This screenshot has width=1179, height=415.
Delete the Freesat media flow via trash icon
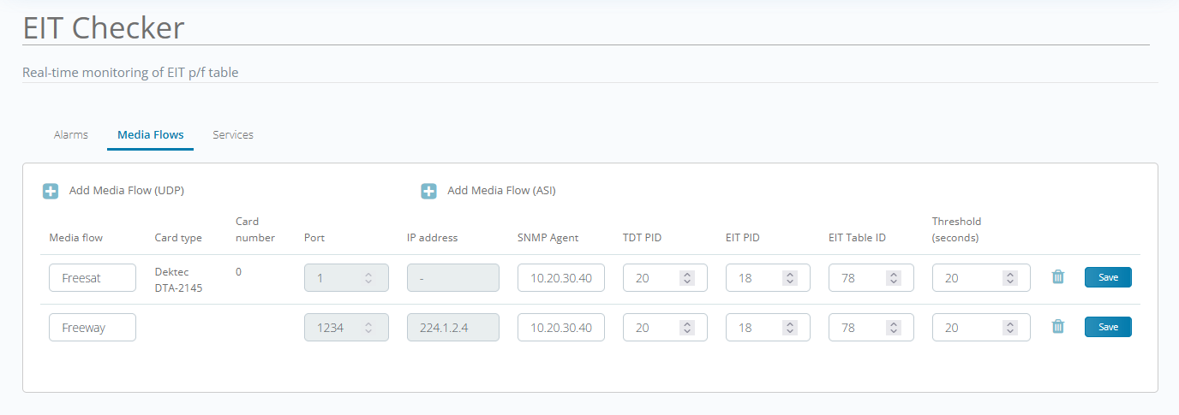tap(1058, 277)
